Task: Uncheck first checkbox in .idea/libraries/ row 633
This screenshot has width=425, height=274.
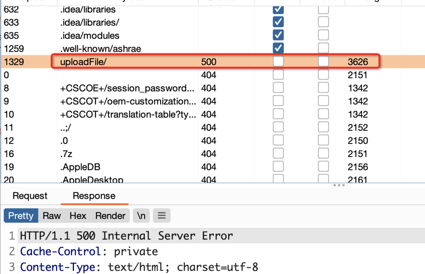Action: coord(278,22)
